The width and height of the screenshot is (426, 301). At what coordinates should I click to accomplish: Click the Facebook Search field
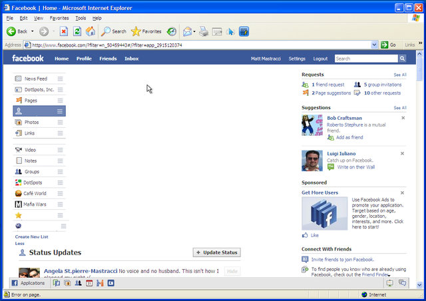(366, 59)
